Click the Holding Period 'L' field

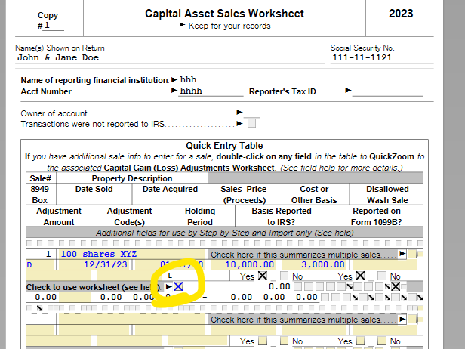coord(197,276)
